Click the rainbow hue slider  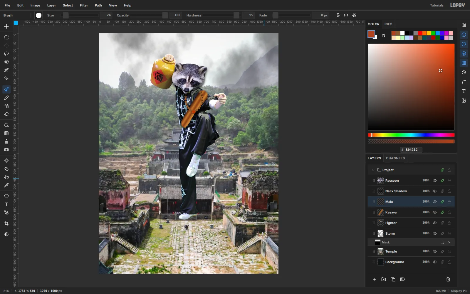(x=411, y=135)
